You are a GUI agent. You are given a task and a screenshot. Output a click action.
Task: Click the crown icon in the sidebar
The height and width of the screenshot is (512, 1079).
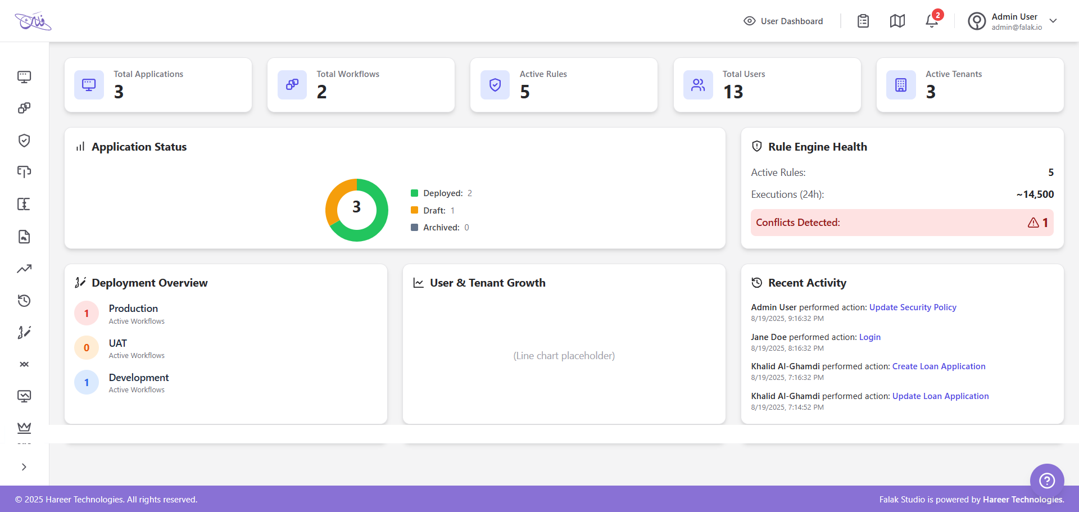24,428
